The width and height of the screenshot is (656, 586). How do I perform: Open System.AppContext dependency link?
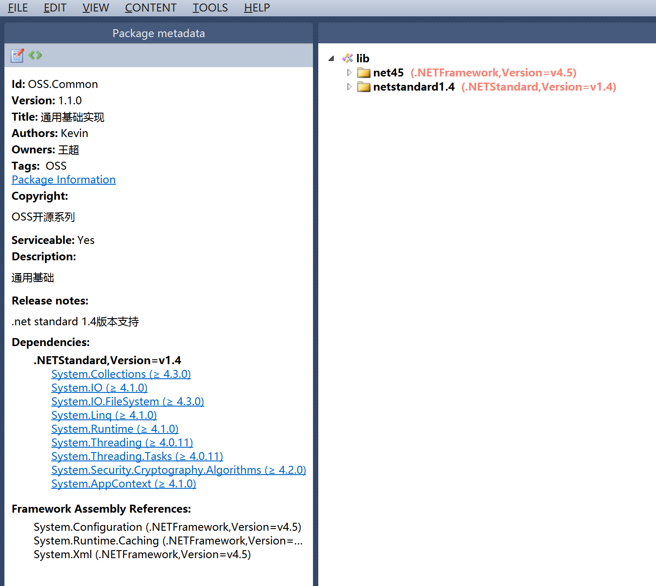(124, 484)
